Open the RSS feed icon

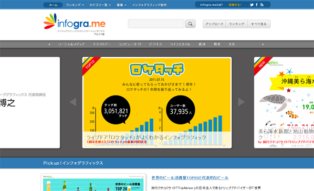click(262, 5)
